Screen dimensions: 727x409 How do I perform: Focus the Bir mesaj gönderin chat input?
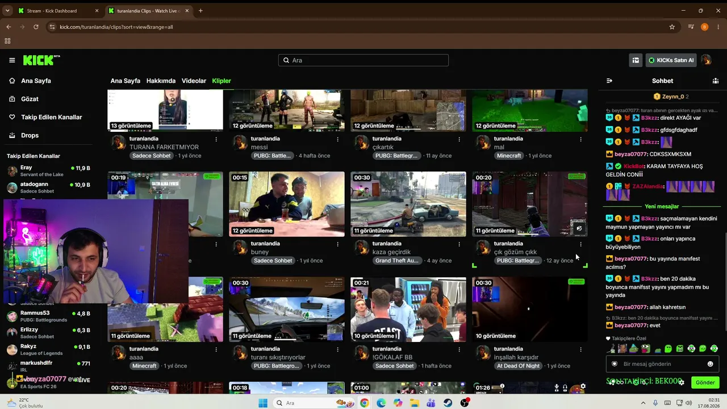click(x=662, y=364)
